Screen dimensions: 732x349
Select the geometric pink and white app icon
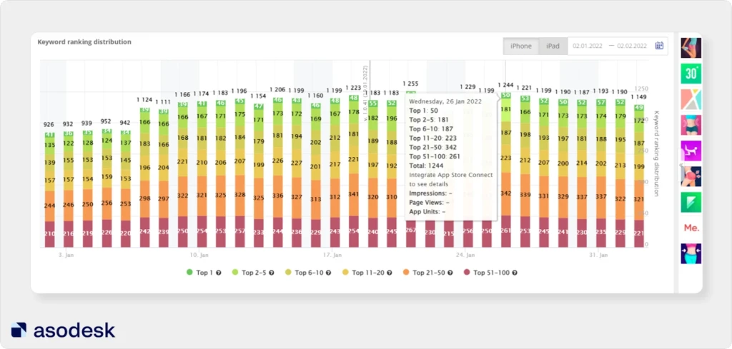691,99
